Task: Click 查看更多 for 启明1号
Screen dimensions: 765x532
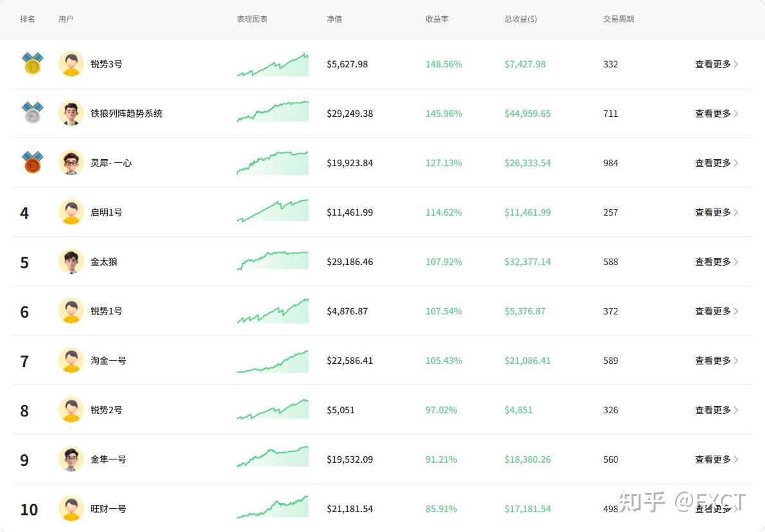Action: click(716, 212)
